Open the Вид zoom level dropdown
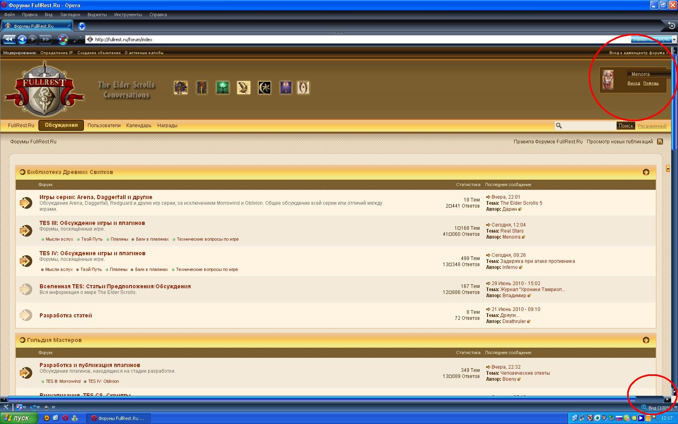Viewport: 678px width, 424px height. click(x=675, y=407)
